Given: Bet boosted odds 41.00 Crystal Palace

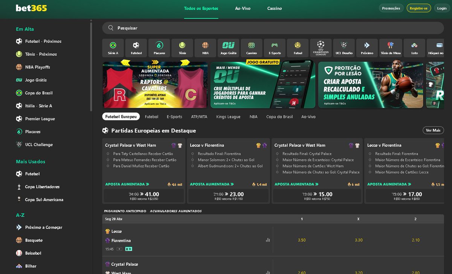Looking at the screenshot, I should point(144,196).
